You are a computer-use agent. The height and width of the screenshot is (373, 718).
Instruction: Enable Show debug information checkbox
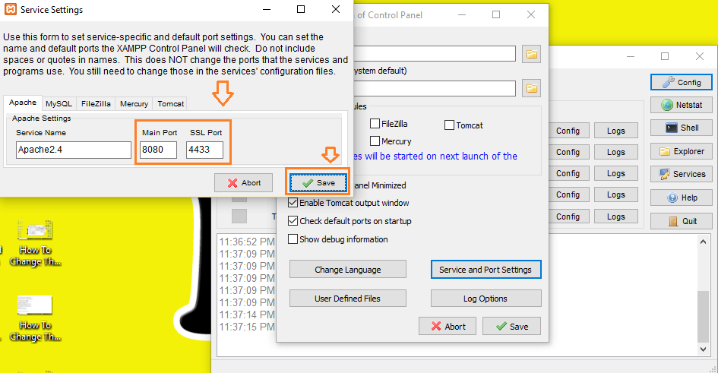(x=293, y=239)
